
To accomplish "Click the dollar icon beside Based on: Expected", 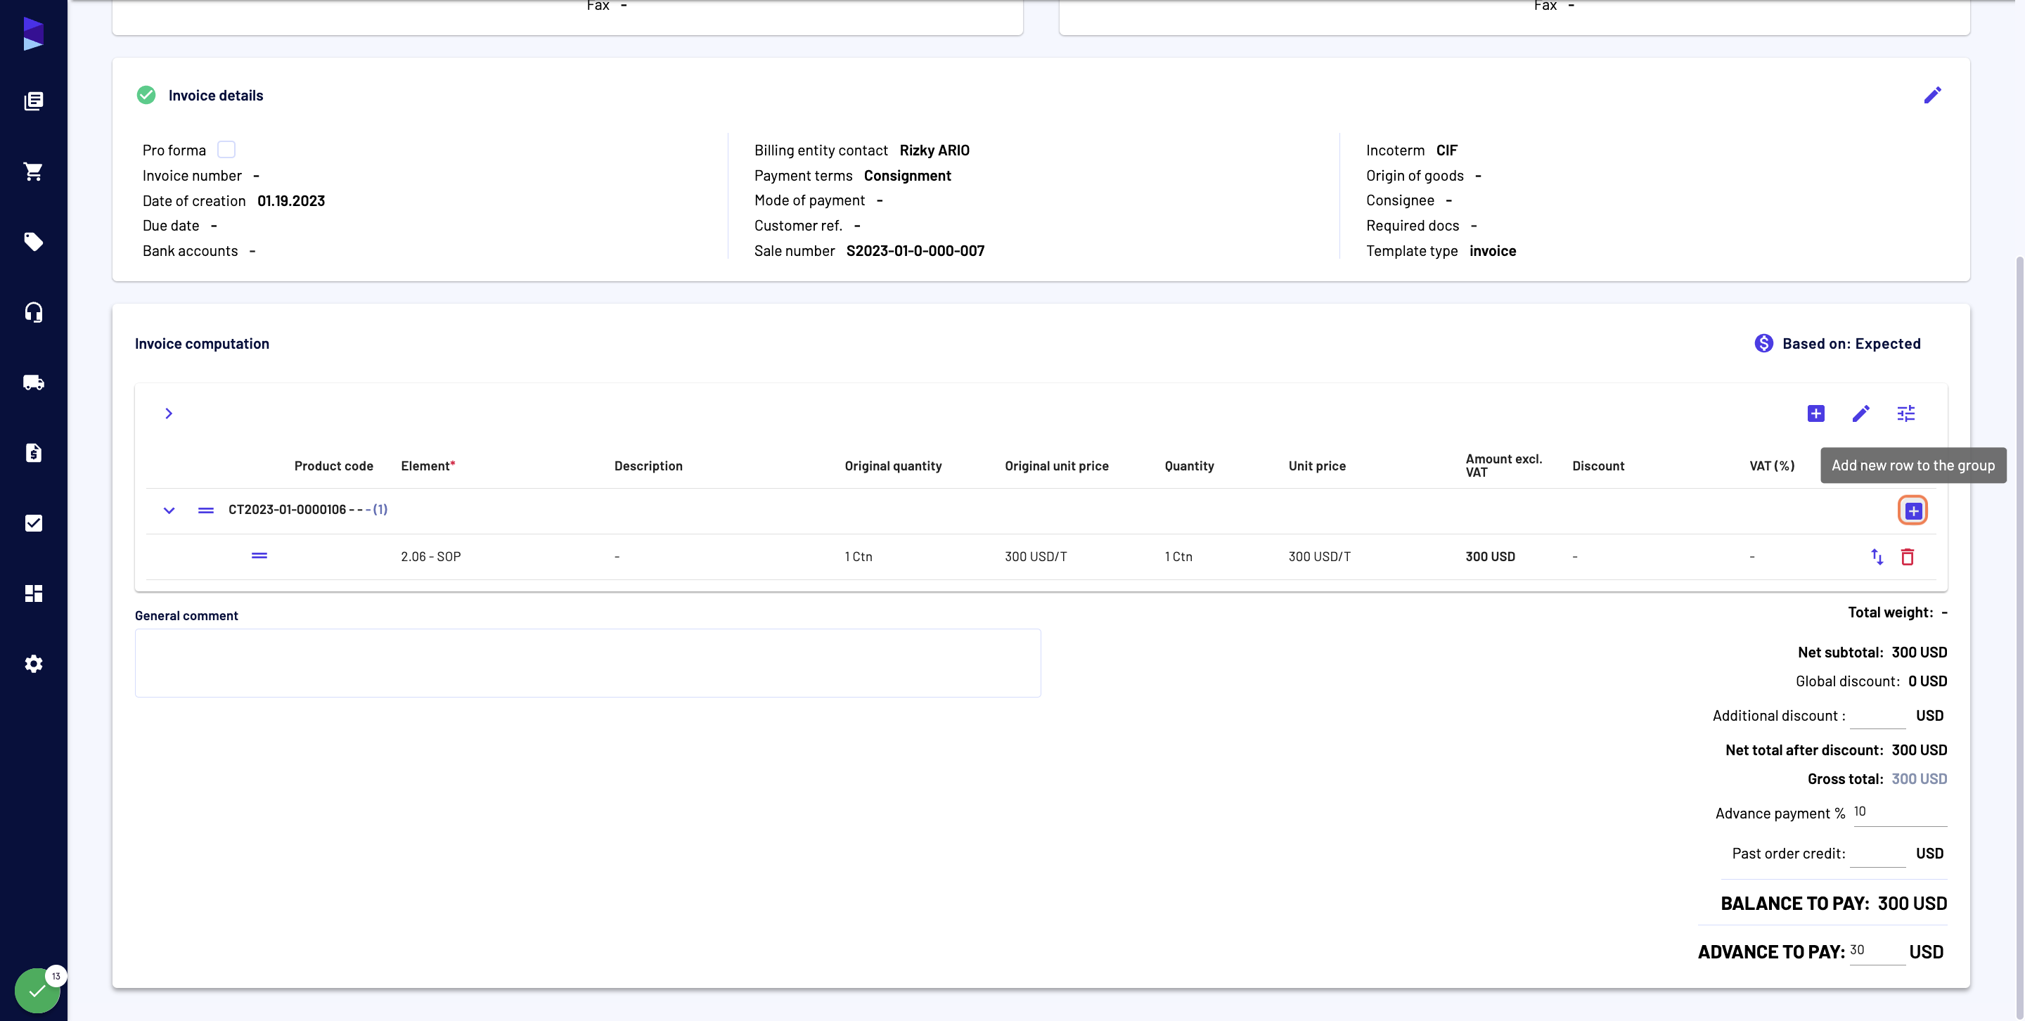I will pyautogui.click(x=1764, y=343).
